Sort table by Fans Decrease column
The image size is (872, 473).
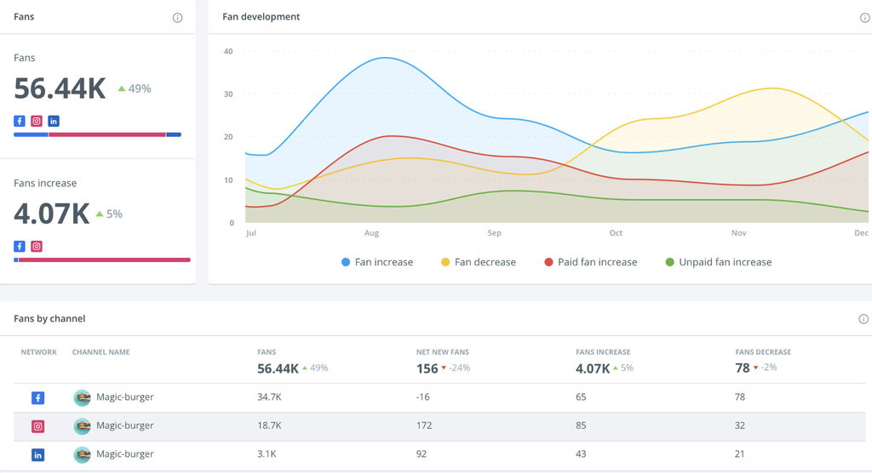click(x=763, y=352)
